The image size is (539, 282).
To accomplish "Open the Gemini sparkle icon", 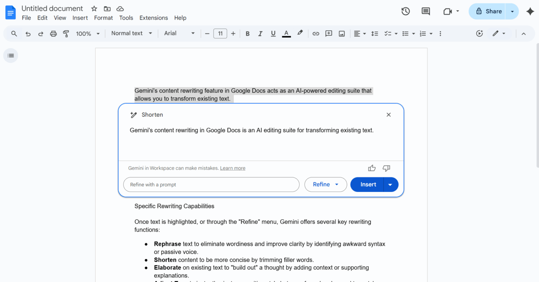I will 530,12.
